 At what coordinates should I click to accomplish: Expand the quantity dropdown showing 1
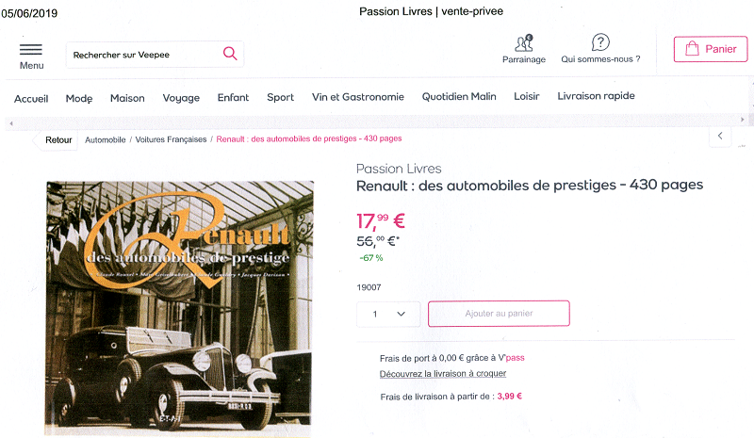(388, 314)
